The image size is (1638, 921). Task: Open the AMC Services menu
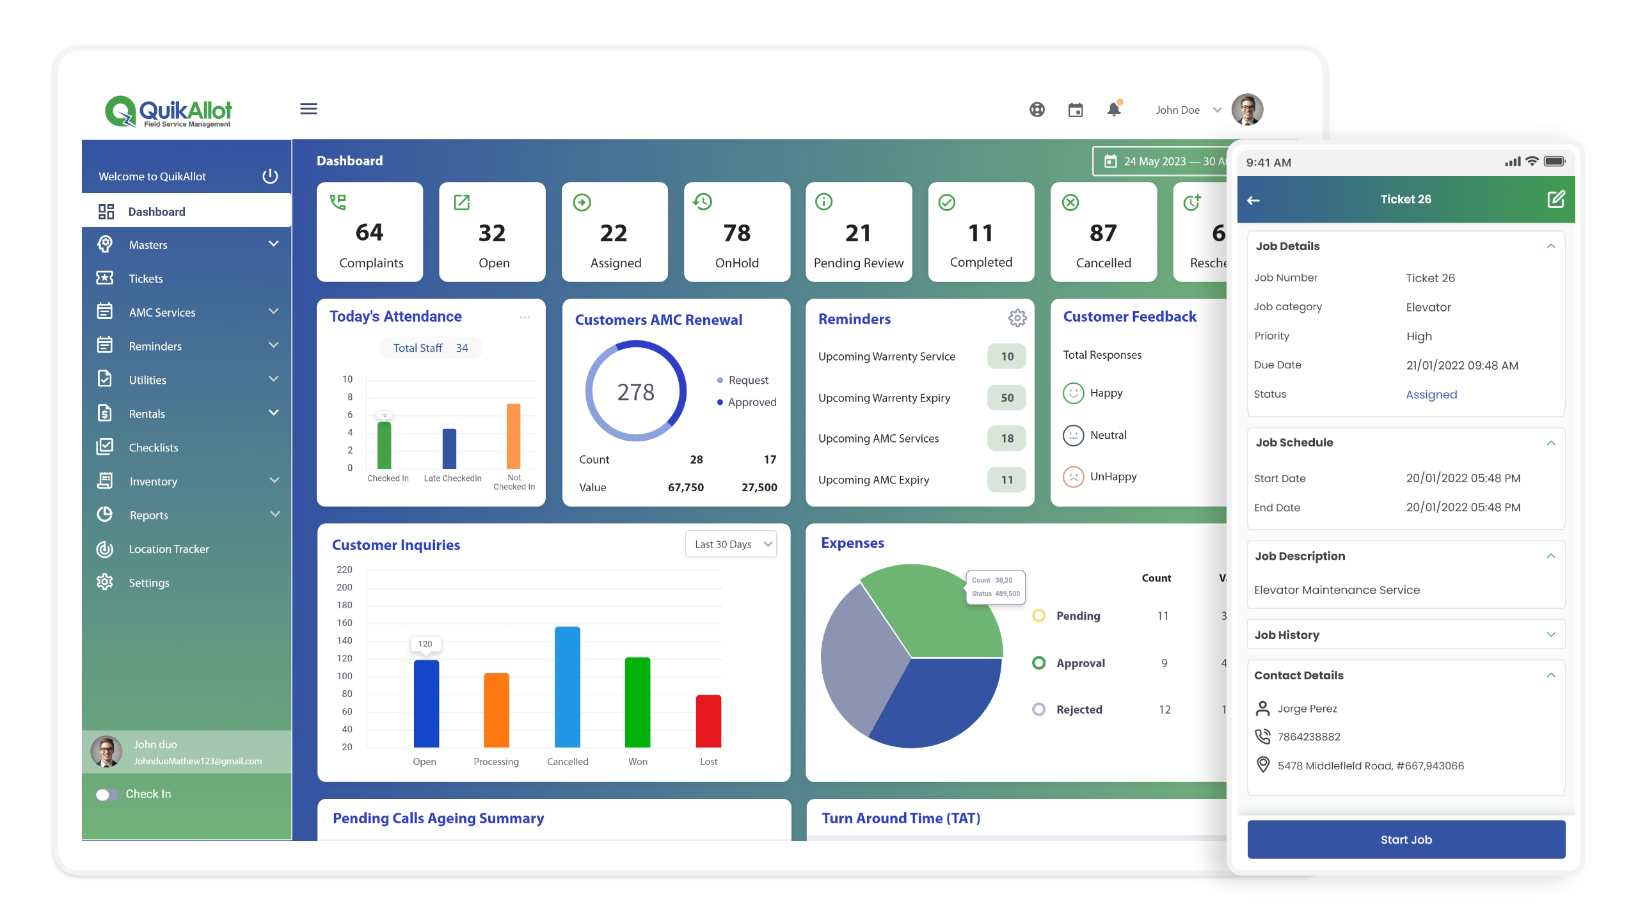[x=162, y=312]
